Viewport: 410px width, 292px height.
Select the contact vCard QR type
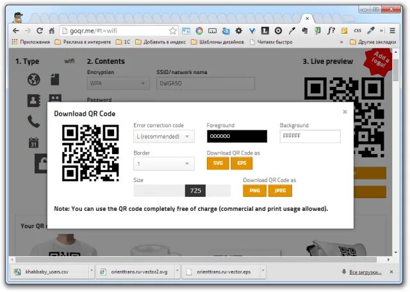click(x=34, y=100)
